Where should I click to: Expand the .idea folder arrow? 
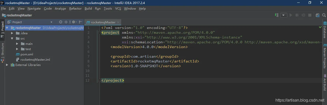tap(12, 33)
